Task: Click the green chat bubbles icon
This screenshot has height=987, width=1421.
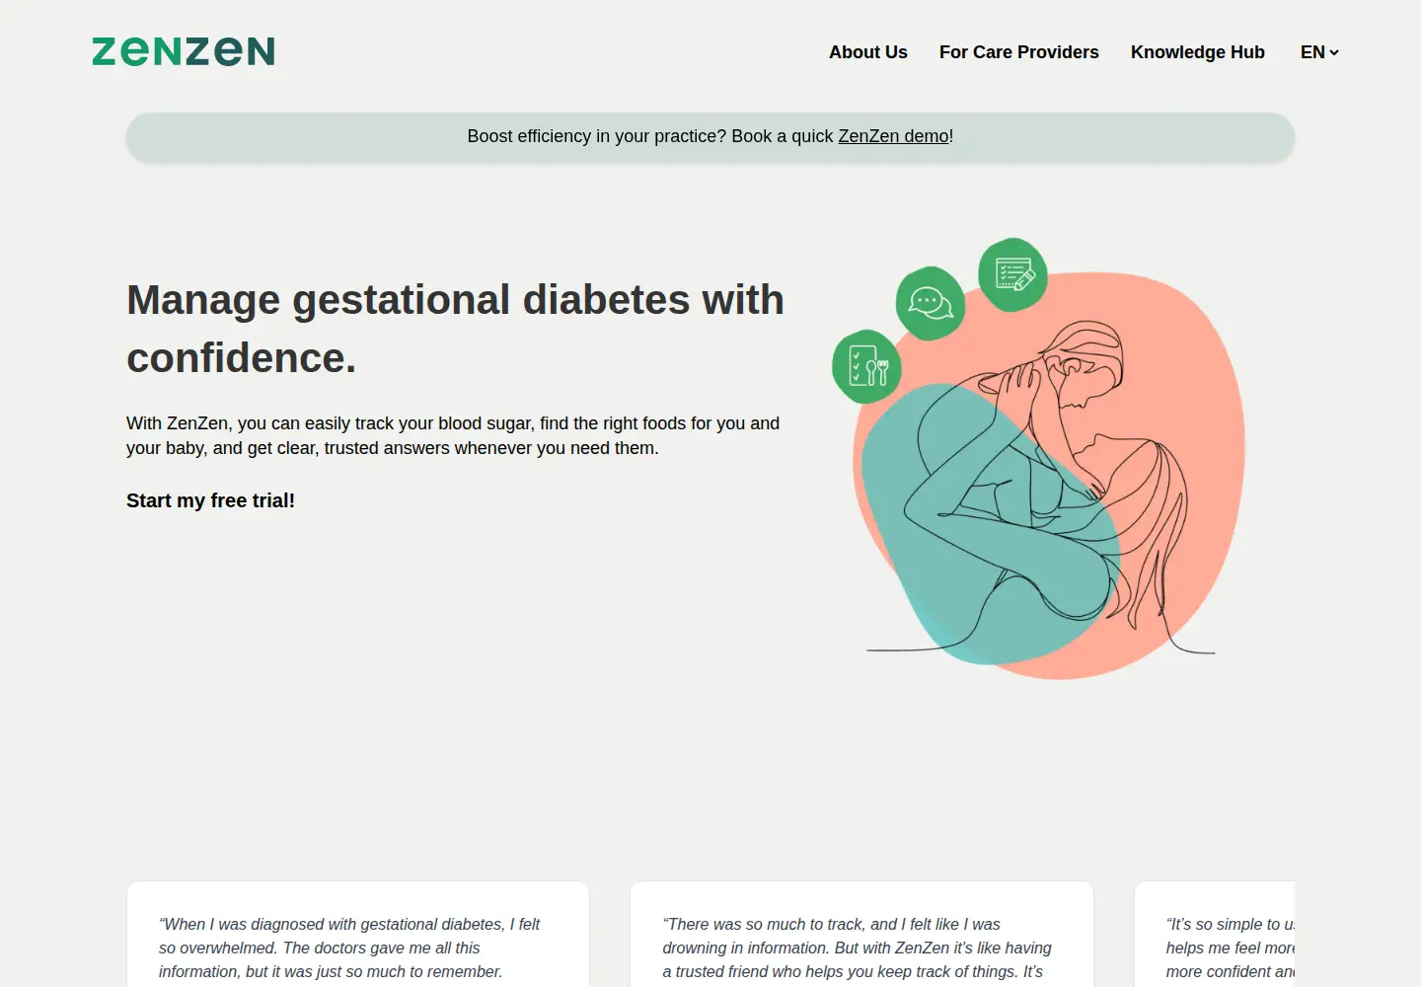Action: pos(931,303)
